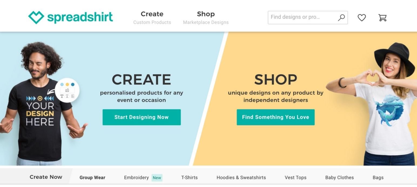Select the Vest Tops category
The width and height of the screenshot is (417, 187).
(295, 178)
